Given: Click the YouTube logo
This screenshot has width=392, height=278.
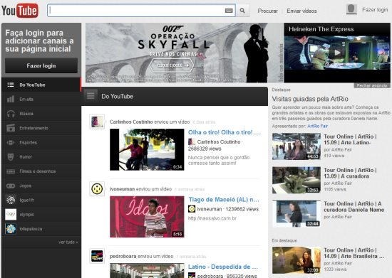Looking at the screenshot, I should pos(20,11).
